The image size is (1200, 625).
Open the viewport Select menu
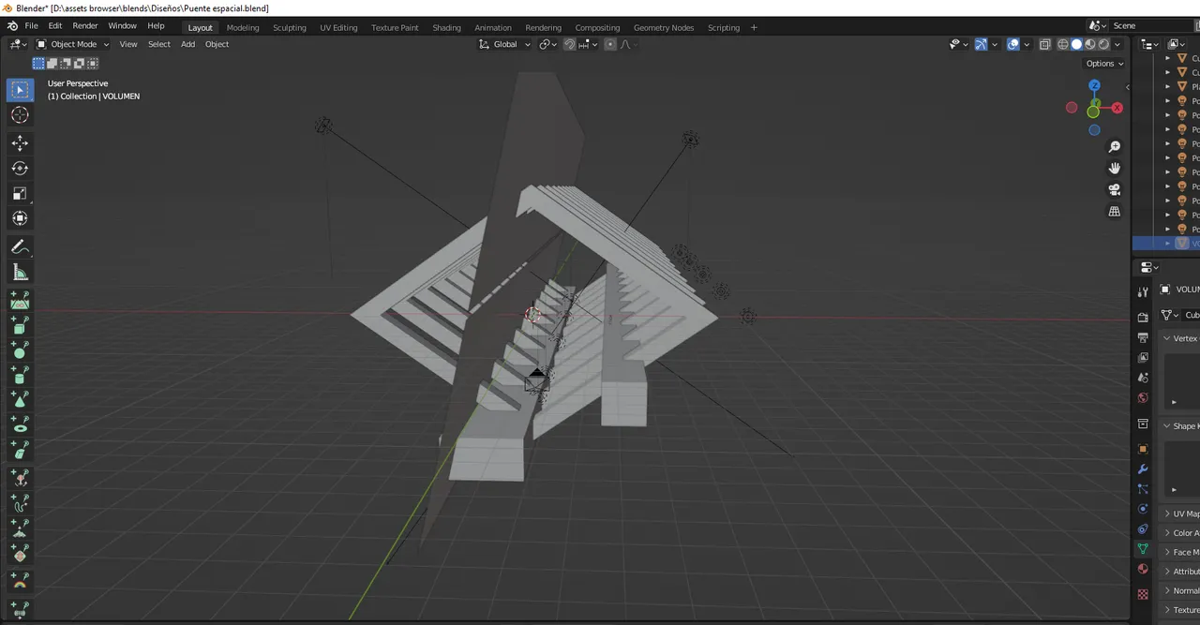[x=159, y=44]
